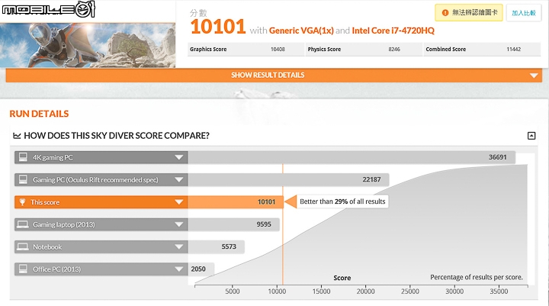Click the Office PC (2013) monitor icon

point(23,269)
